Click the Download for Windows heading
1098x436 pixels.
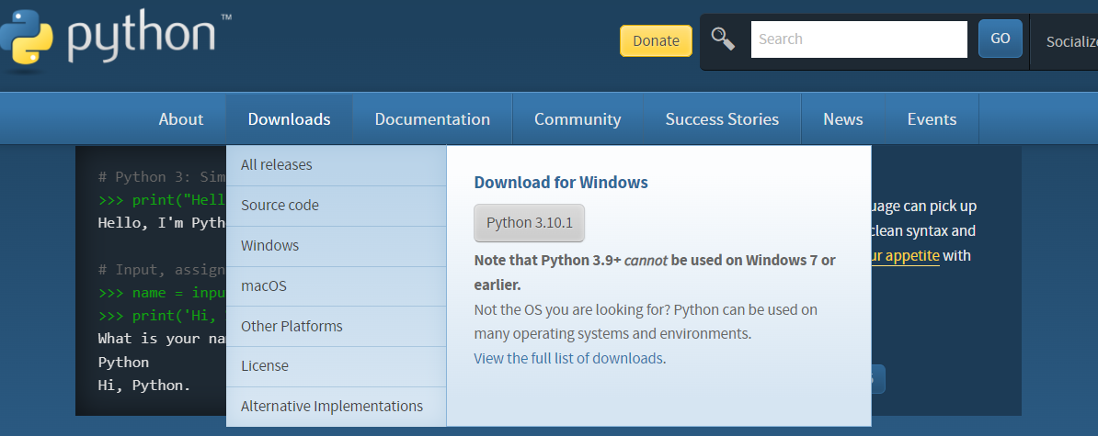(x=561, y=183)
